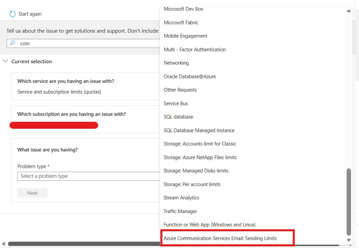Choose Stream Analytics option
This screenshot has height=248, width=359.
[x=181, y=198]
